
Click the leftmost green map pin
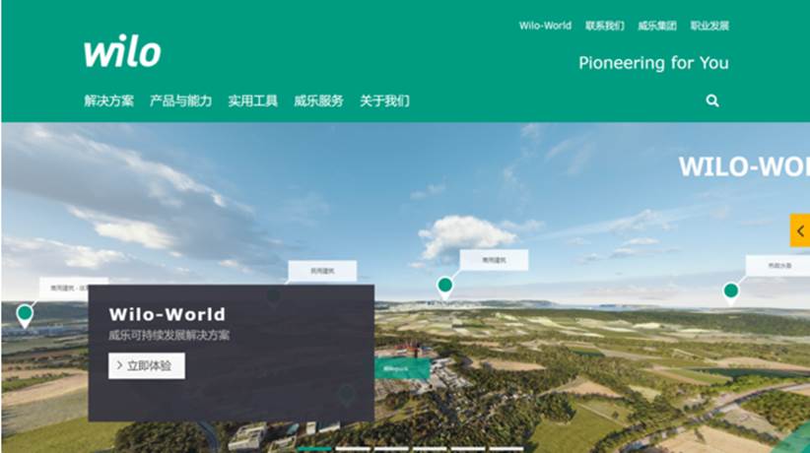[x=25, y=315]
